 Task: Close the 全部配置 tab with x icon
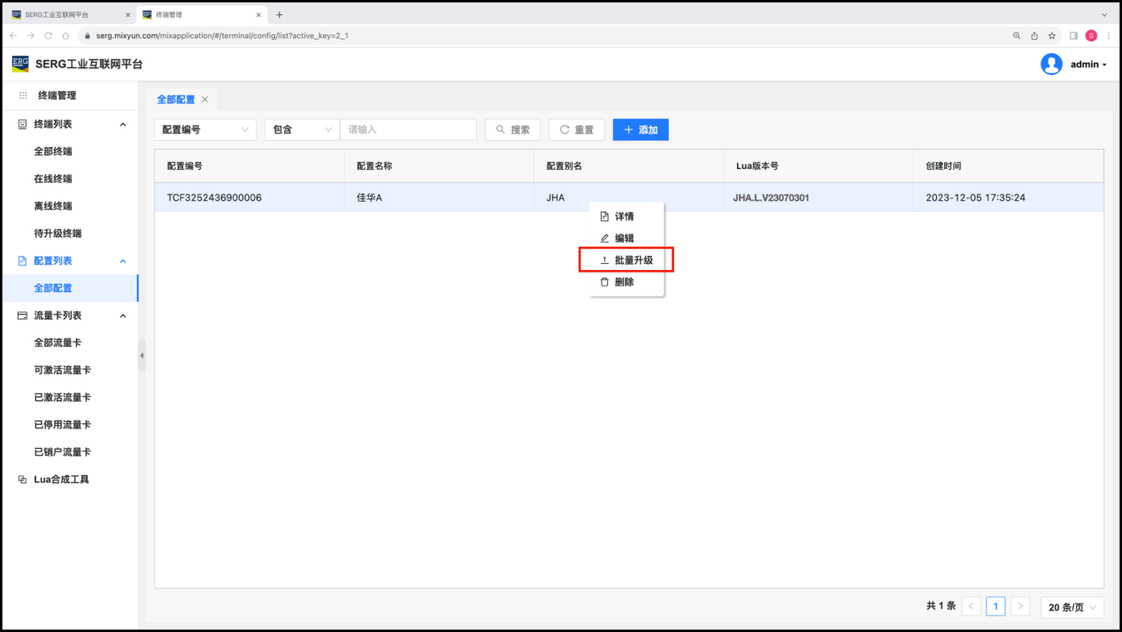click(x=205, y=100)
